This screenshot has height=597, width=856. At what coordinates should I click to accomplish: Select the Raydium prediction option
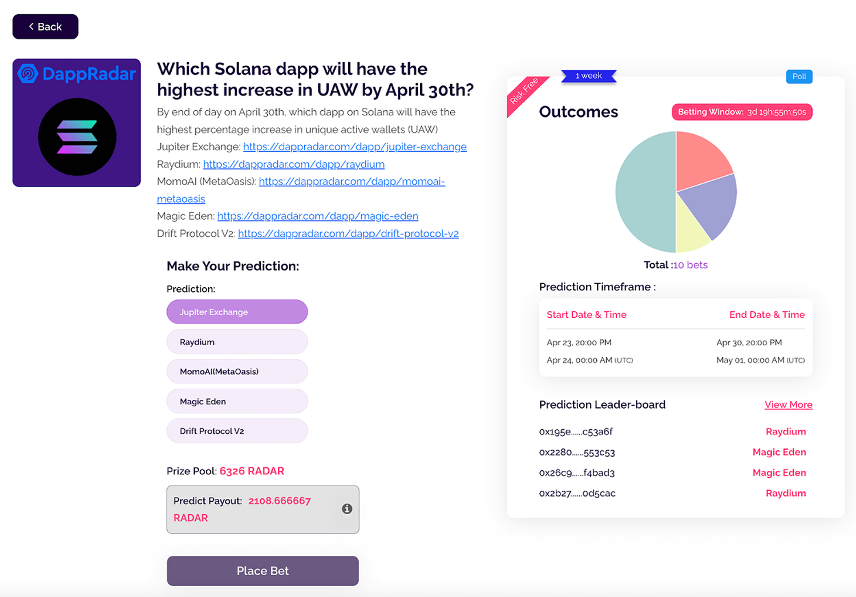[237, 342]
